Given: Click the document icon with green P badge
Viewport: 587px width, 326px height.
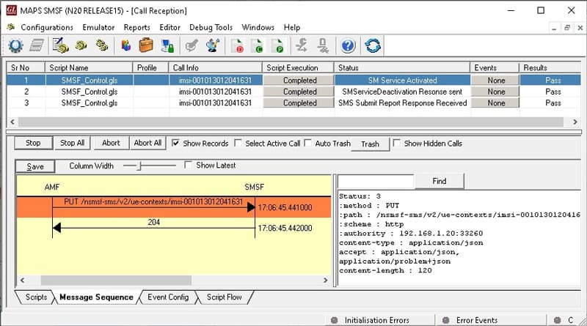Looking at the screenshot, I should click(x=277, y=45).
